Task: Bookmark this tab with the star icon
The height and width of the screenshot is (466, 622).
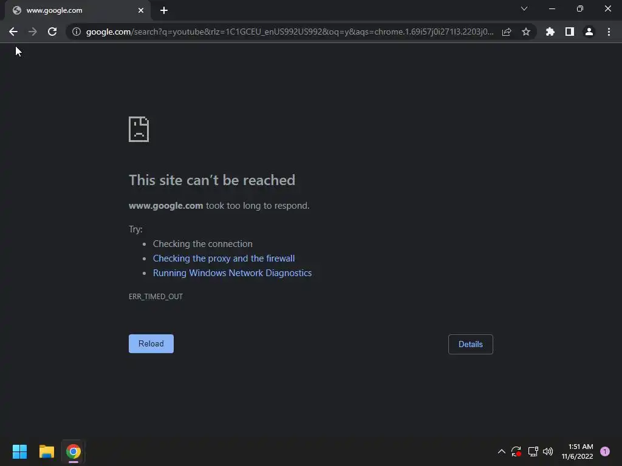Action: pyautogui.click(x=526, y=32)
